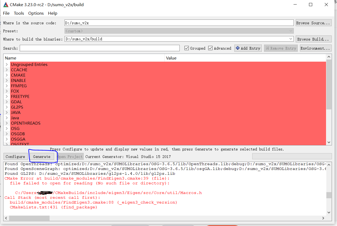
Task: Expand the CMAKE group
Action: pos(7,75)
